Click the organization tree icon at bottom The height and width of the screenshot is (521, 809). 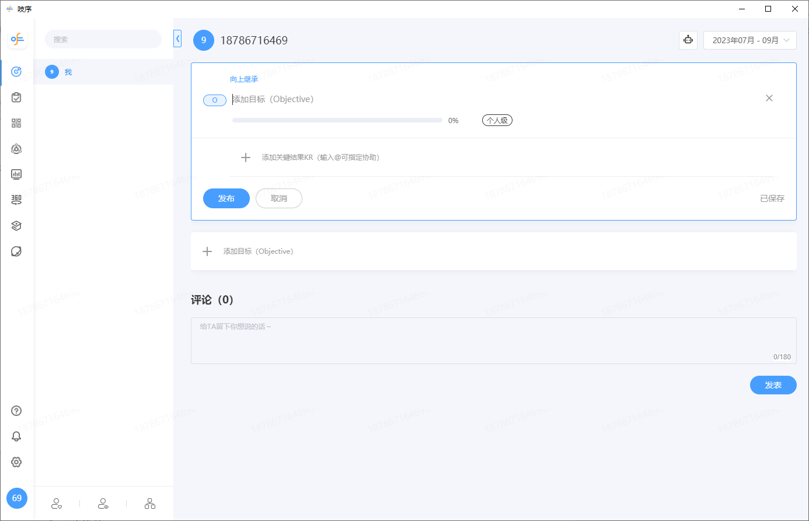pos(150,503)
